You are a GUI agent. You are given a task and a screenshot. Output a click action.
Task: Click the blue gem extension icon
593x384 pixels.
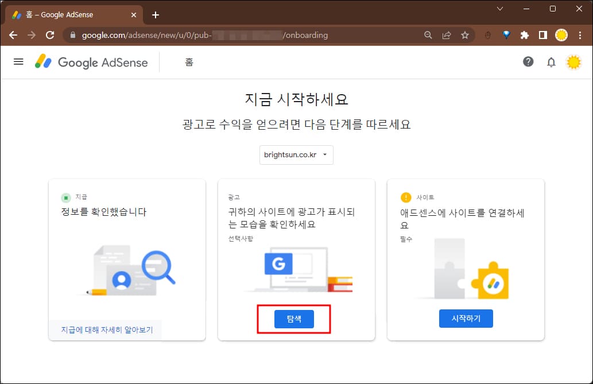point(506,35)
